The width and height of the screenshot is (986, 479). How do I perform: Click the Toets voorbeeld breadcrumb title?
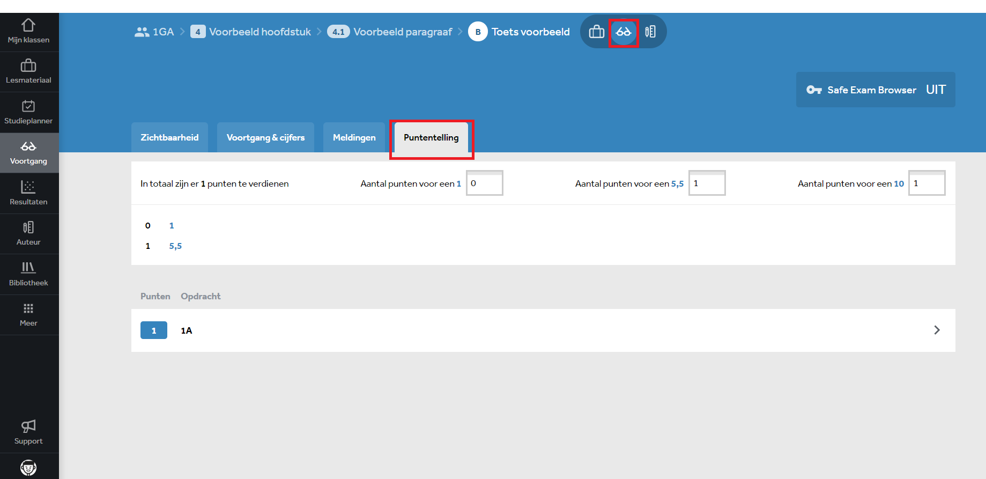click(x=531, y=32)
